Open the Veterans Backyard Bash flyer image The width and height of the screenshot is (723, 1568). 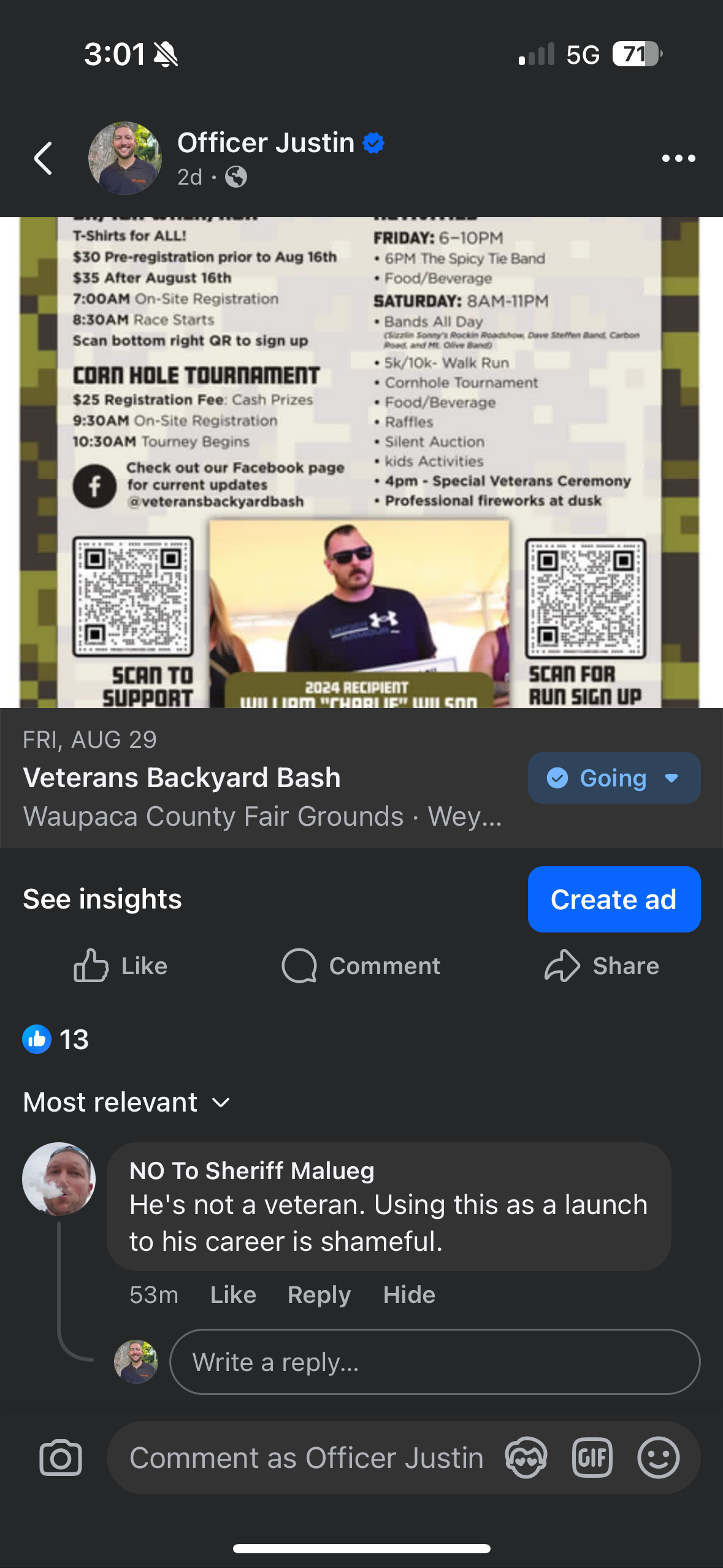click(x=361, y=463)
